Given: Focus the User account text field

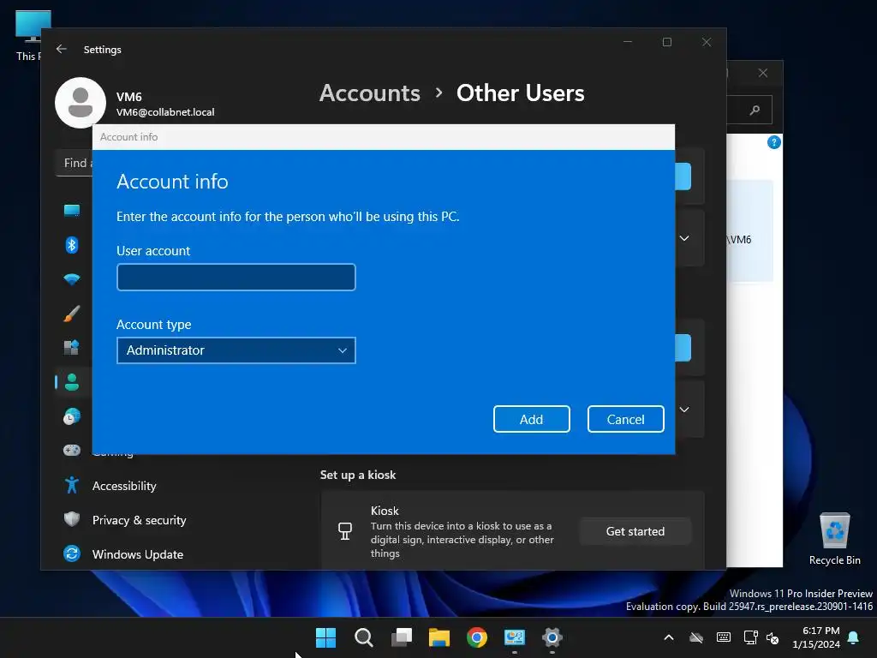Looking at the screenshot, I should click(236, 277).
